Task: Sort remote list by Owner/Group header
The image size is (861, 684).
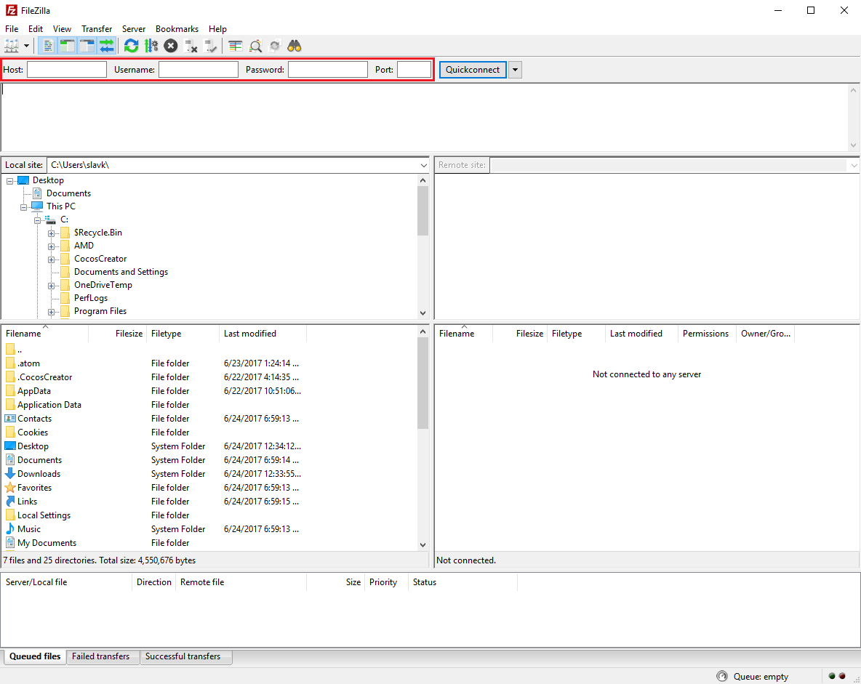Action: click(766, 334)
